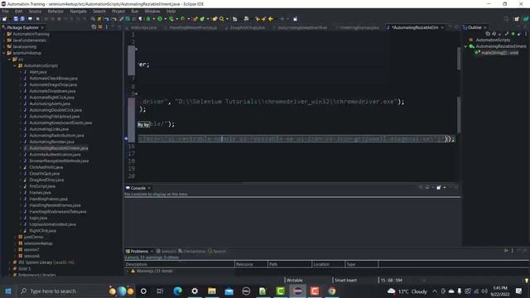Select the session2 package

[31, 250]
